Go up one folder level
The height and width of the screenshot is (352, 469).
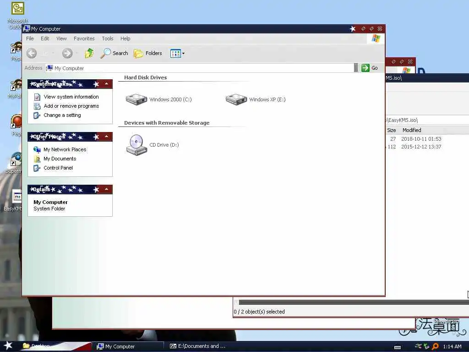(x=89, y=53)
